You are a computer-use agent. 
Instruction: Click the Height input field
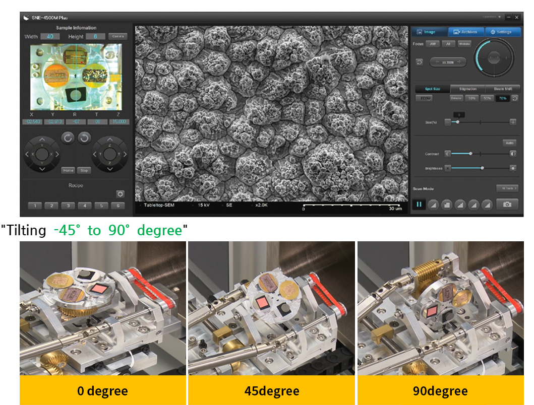coord(95,36)
